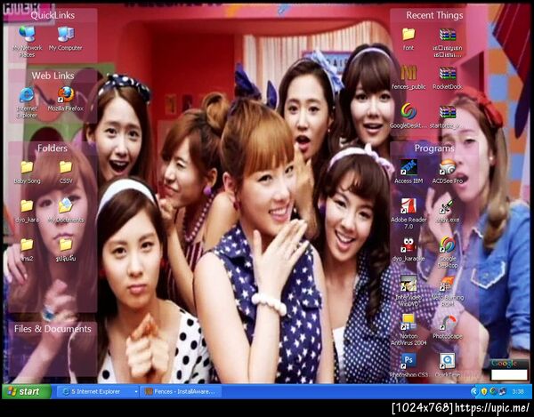534x417 pixels.
Task: Show hidden tray icons with the arrow
Action: pyautogui.click(x=474, y=392)
